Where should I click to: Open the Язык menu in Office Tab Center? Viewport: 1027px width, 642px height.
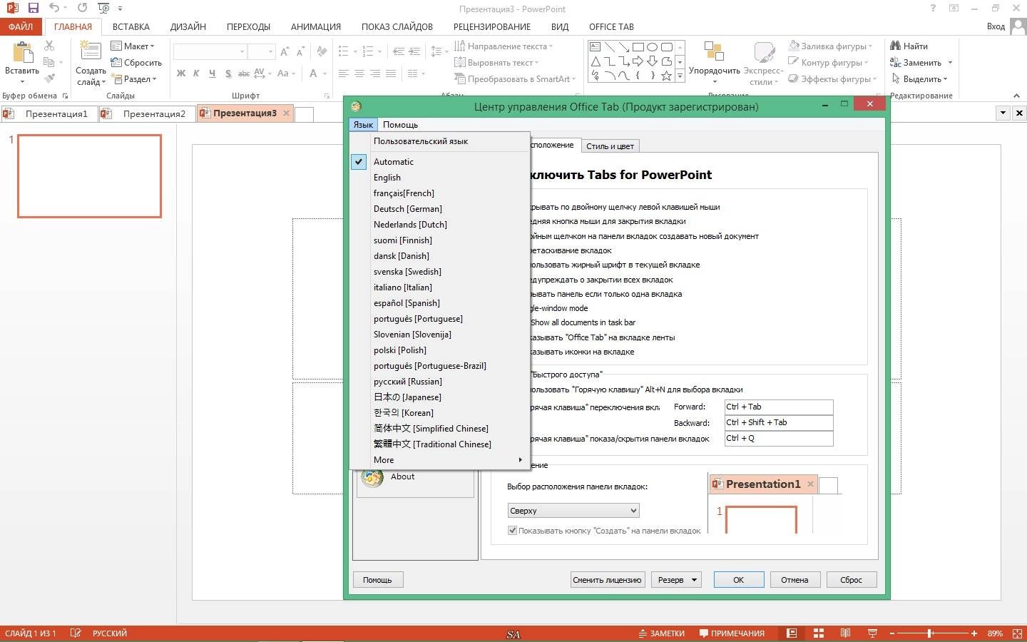[x=363, y=125]
